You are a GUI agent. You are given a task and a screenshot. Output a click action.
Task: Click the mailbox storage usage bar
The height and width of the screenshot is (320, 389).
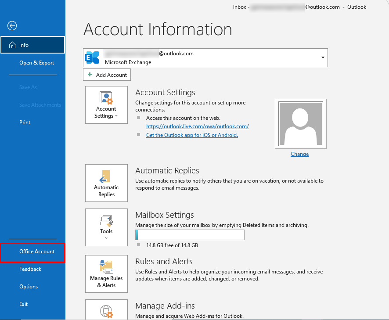[190, 235]
